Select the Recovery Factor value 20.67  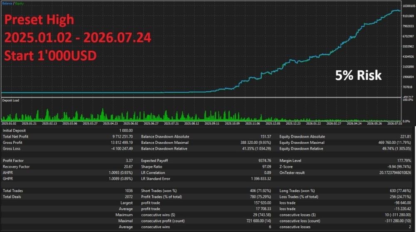[x=129, y=167]
